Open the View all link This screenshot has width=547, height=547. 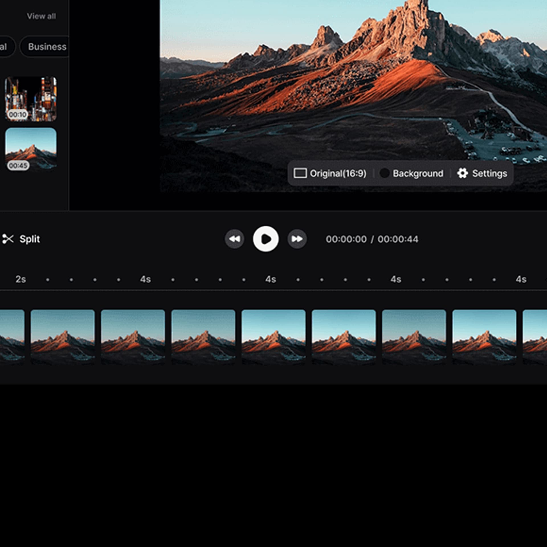pos(41,16)
